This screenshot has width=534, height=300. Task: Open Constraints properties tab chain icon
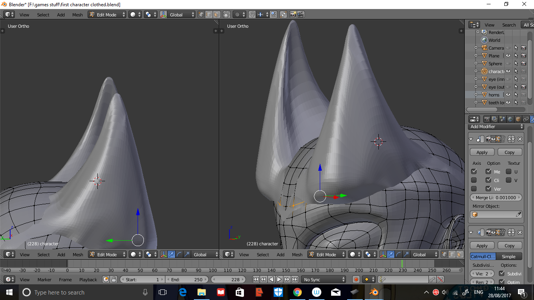click(x=526, y=119)
